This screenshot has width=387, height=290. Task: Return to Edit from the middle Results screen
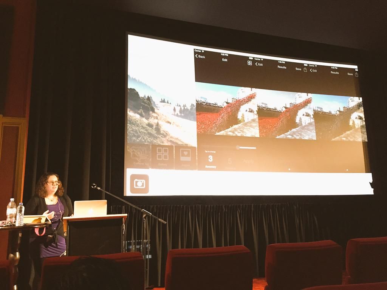259,64
